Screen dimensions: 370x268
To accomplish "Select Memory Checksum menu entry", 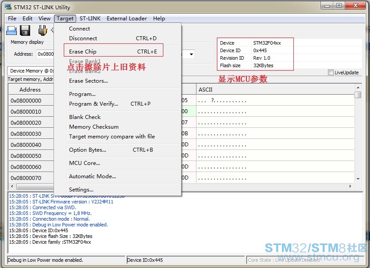I will (118, 127).
